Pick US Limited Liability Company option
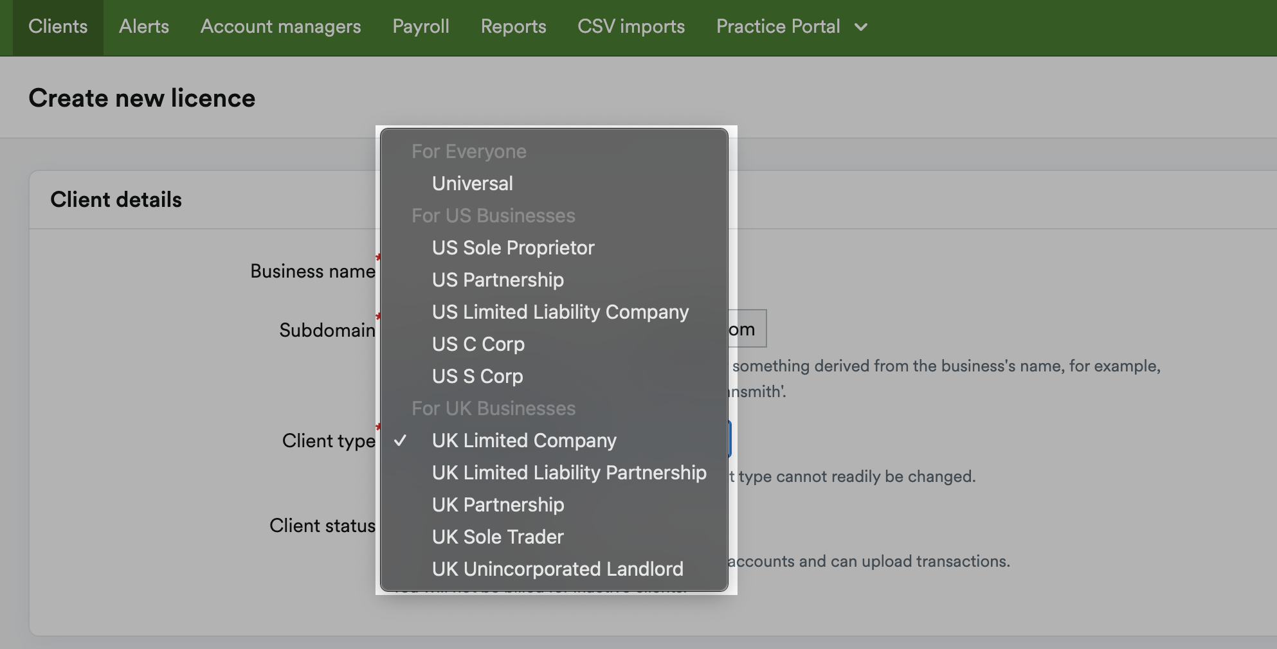1277x649 pixels. 560,312
